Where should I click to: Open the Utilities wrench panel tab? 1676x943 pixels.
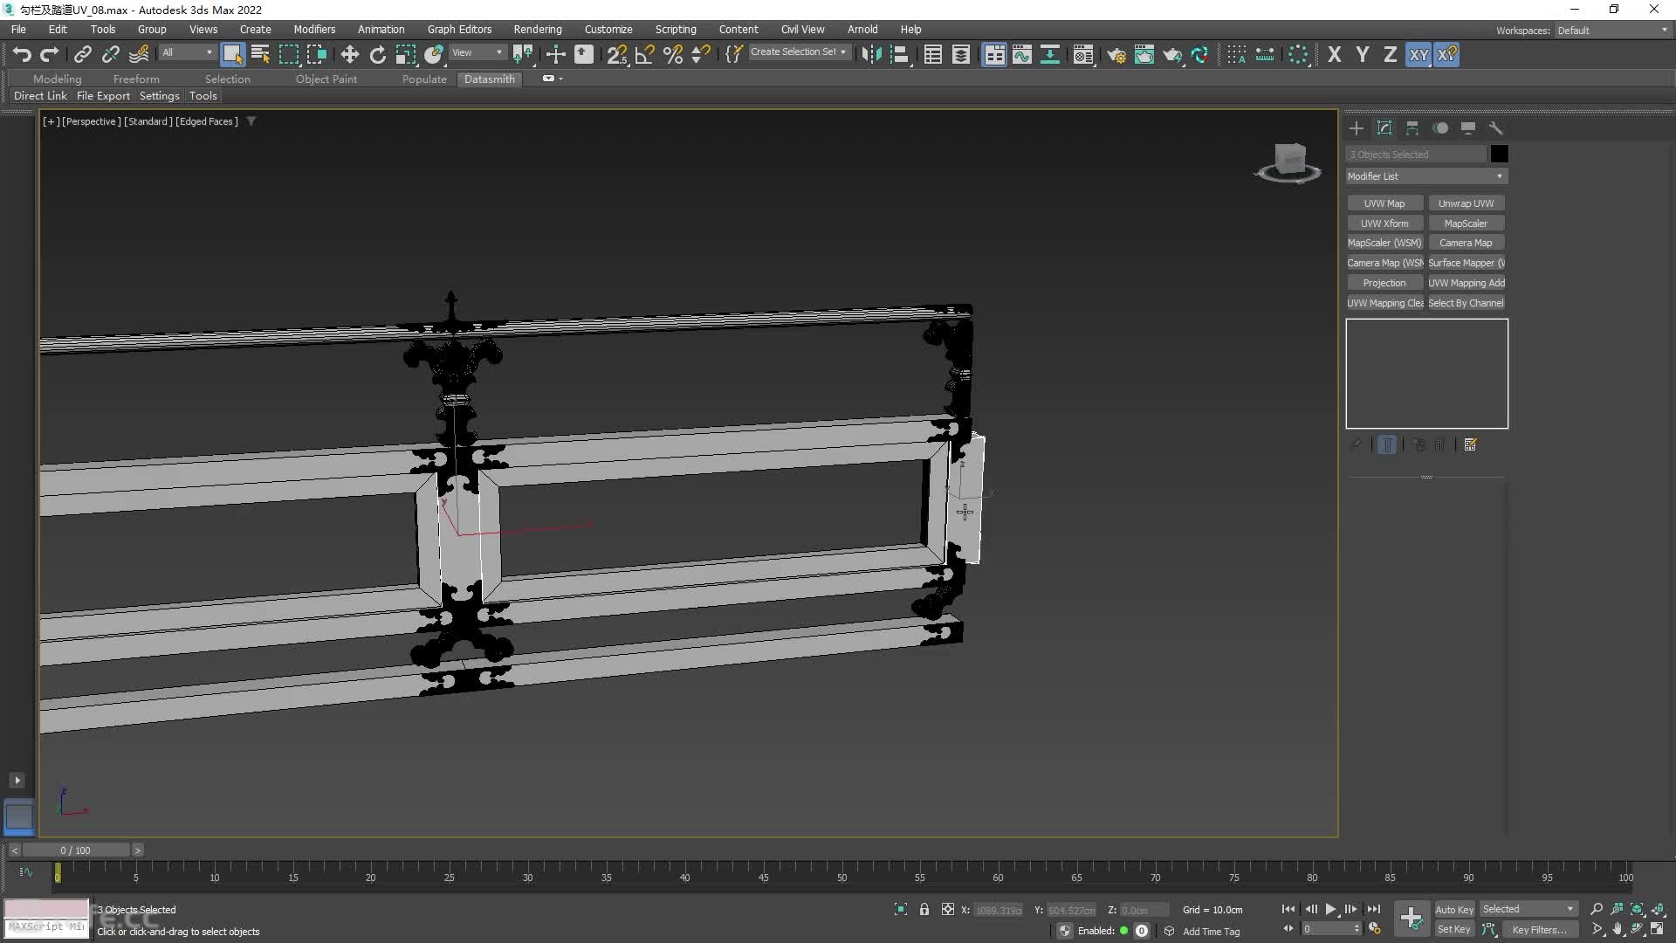[1496, 128]
